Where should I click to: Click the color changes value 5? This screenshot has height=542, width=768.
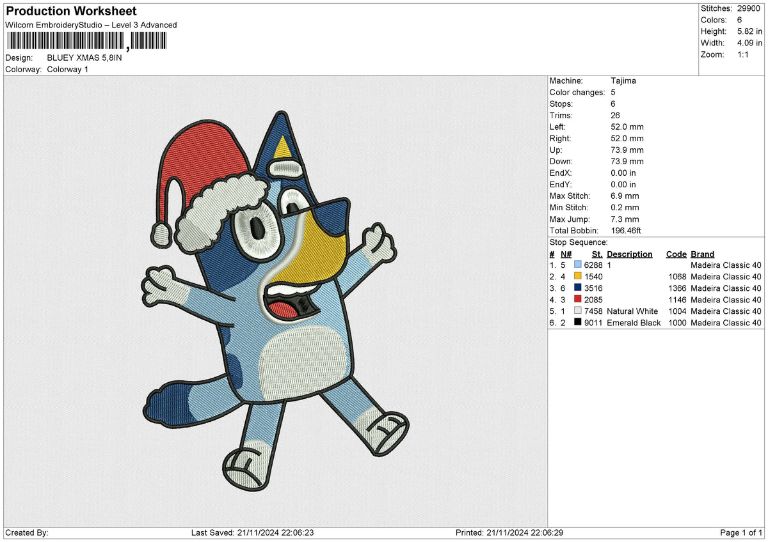[613, 92]
